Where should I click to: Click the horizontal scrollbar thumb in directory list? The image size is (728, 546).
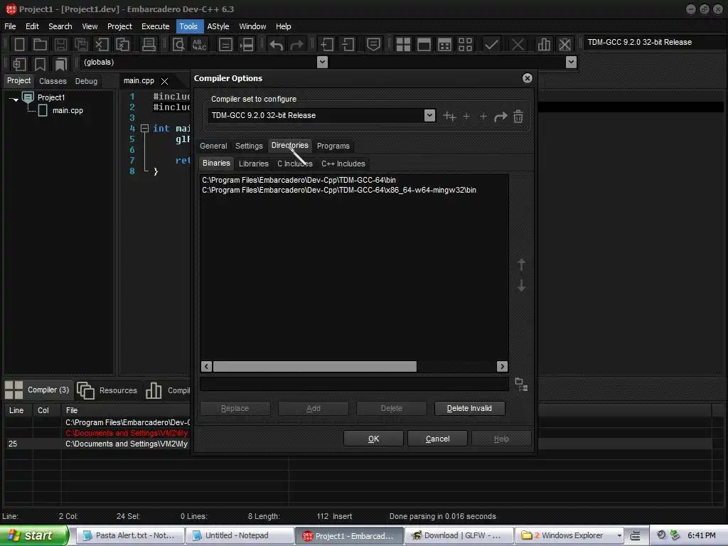click(x=315, y=366)
